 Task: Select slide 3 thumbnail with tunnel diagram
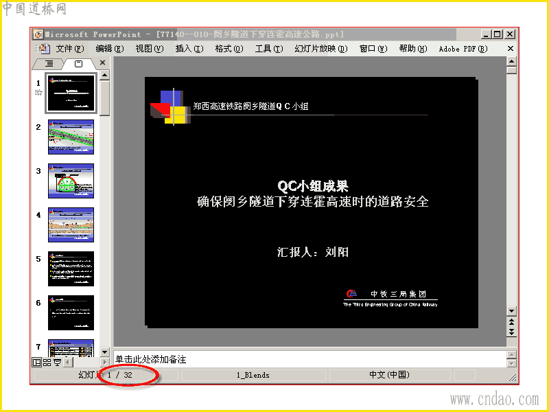(x=71, y=181)
